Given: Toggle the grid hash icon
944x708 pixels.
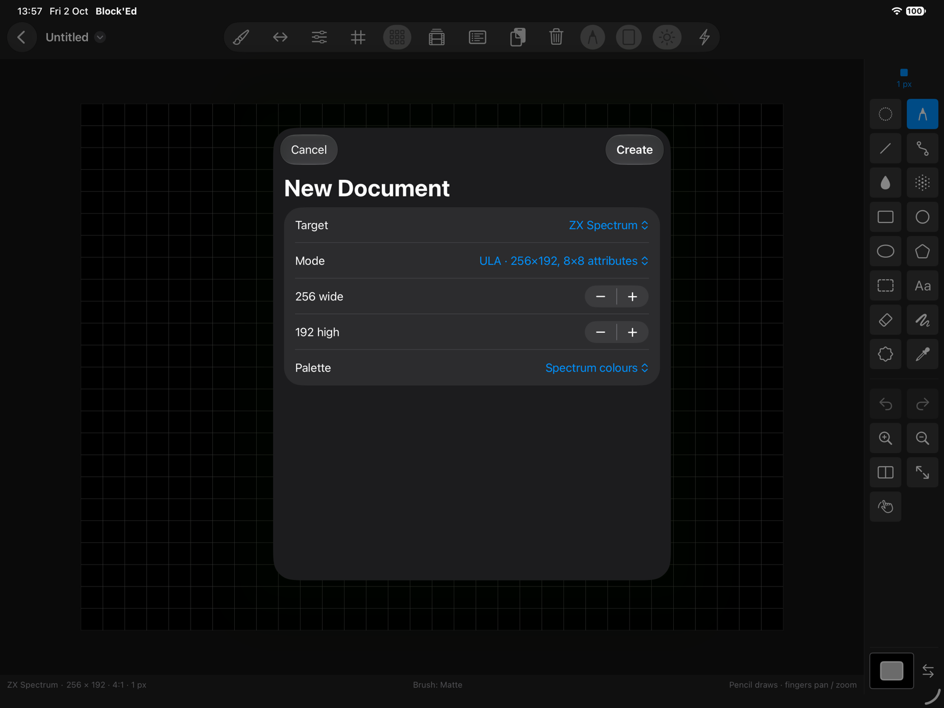Looking at the screenshot, I should pos(358,37).
